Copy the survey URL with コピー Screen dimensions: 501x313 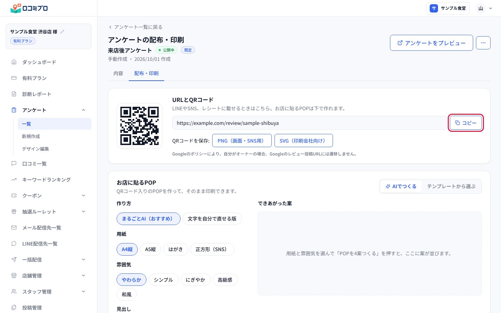pos(466,123)
